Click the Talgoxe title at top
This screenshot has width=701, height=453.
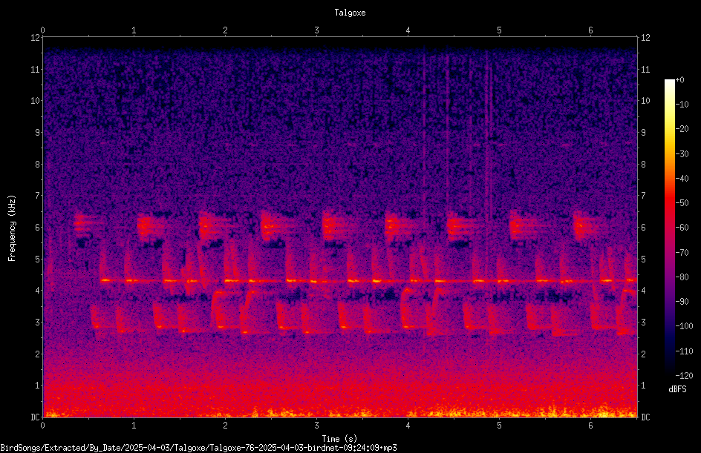click(x=350, y=13)
